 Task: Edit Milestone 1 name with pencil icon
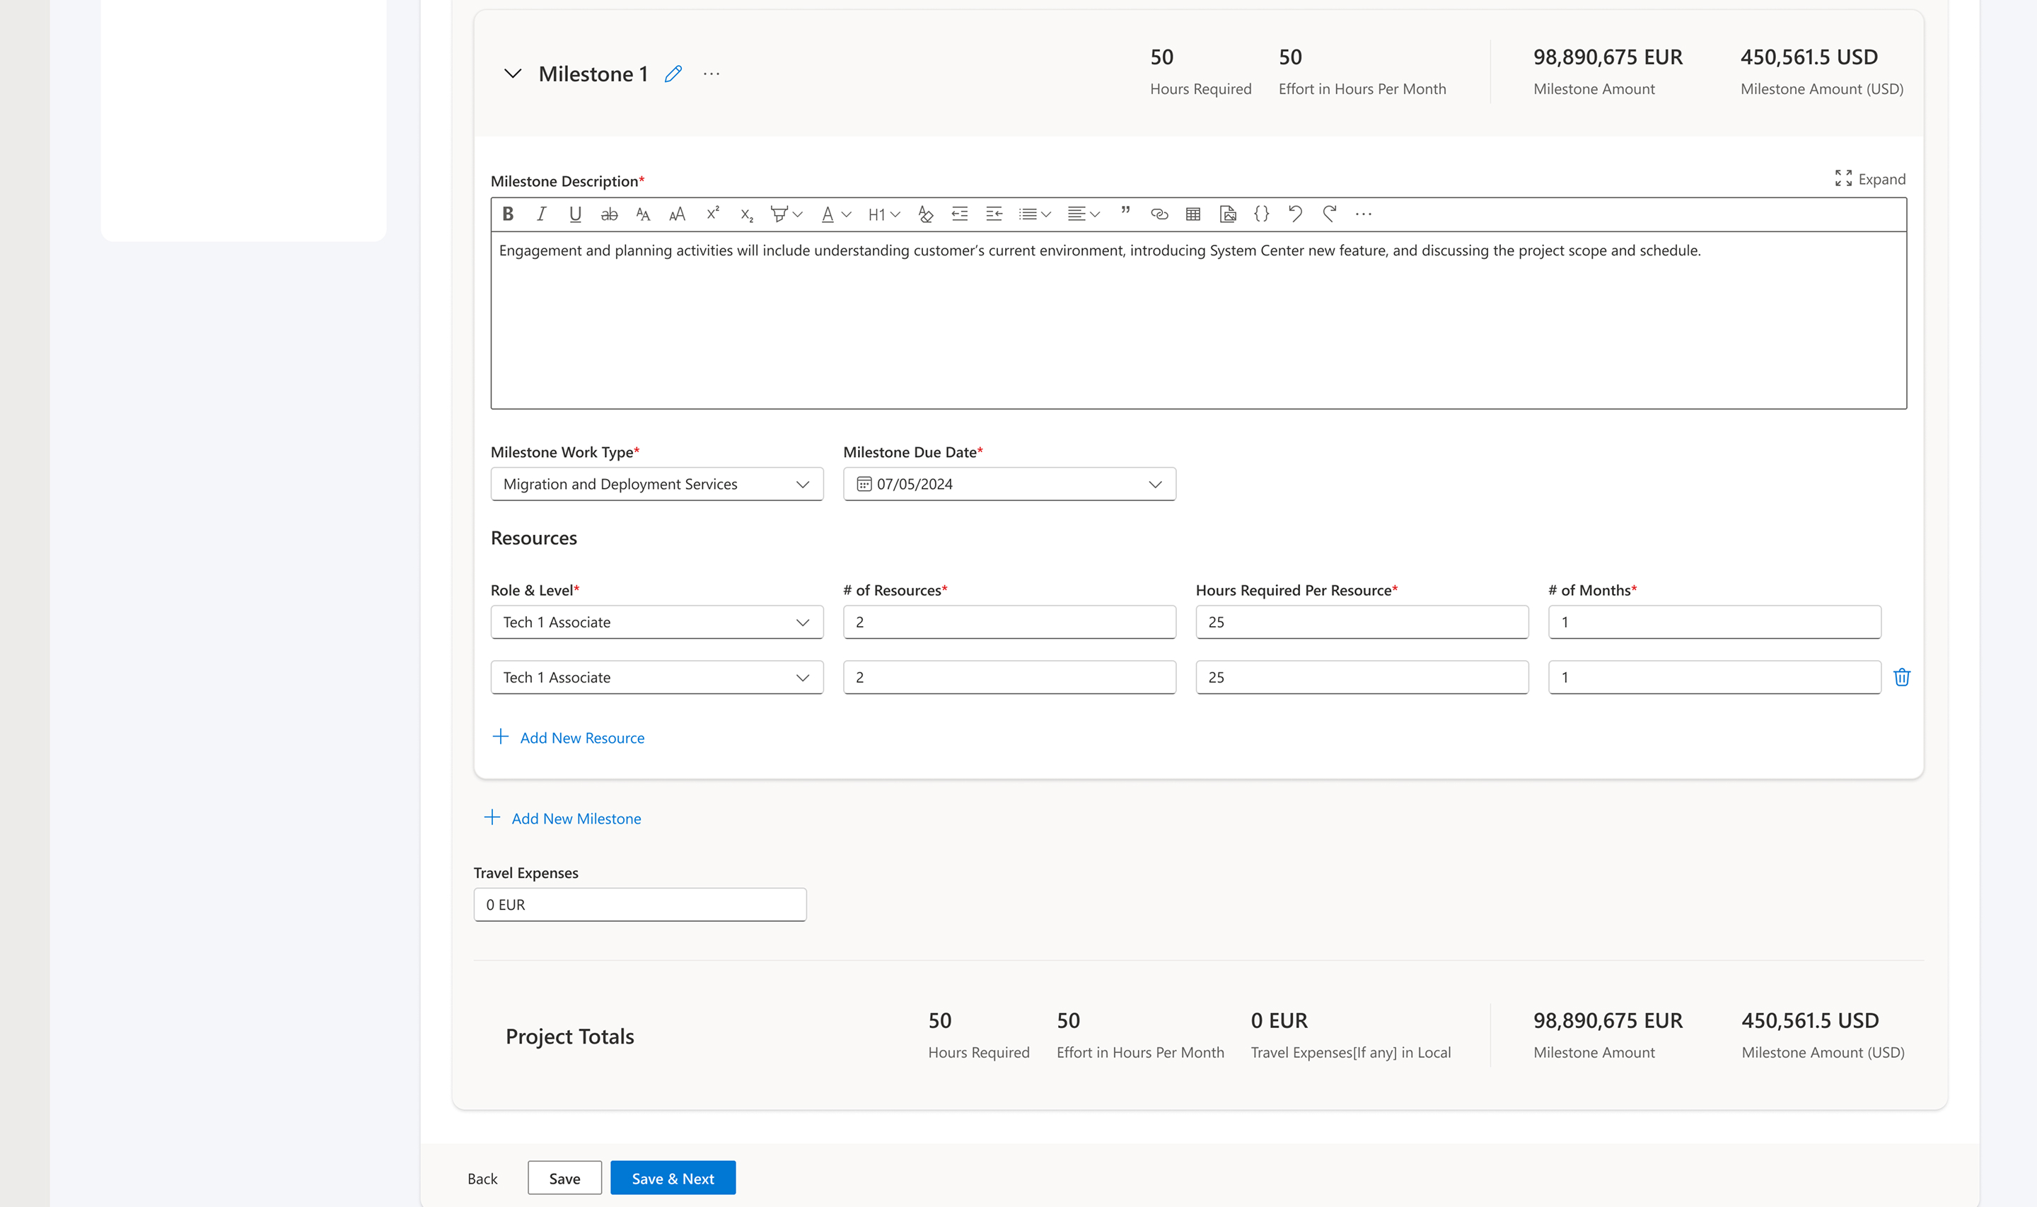point(673,74)
